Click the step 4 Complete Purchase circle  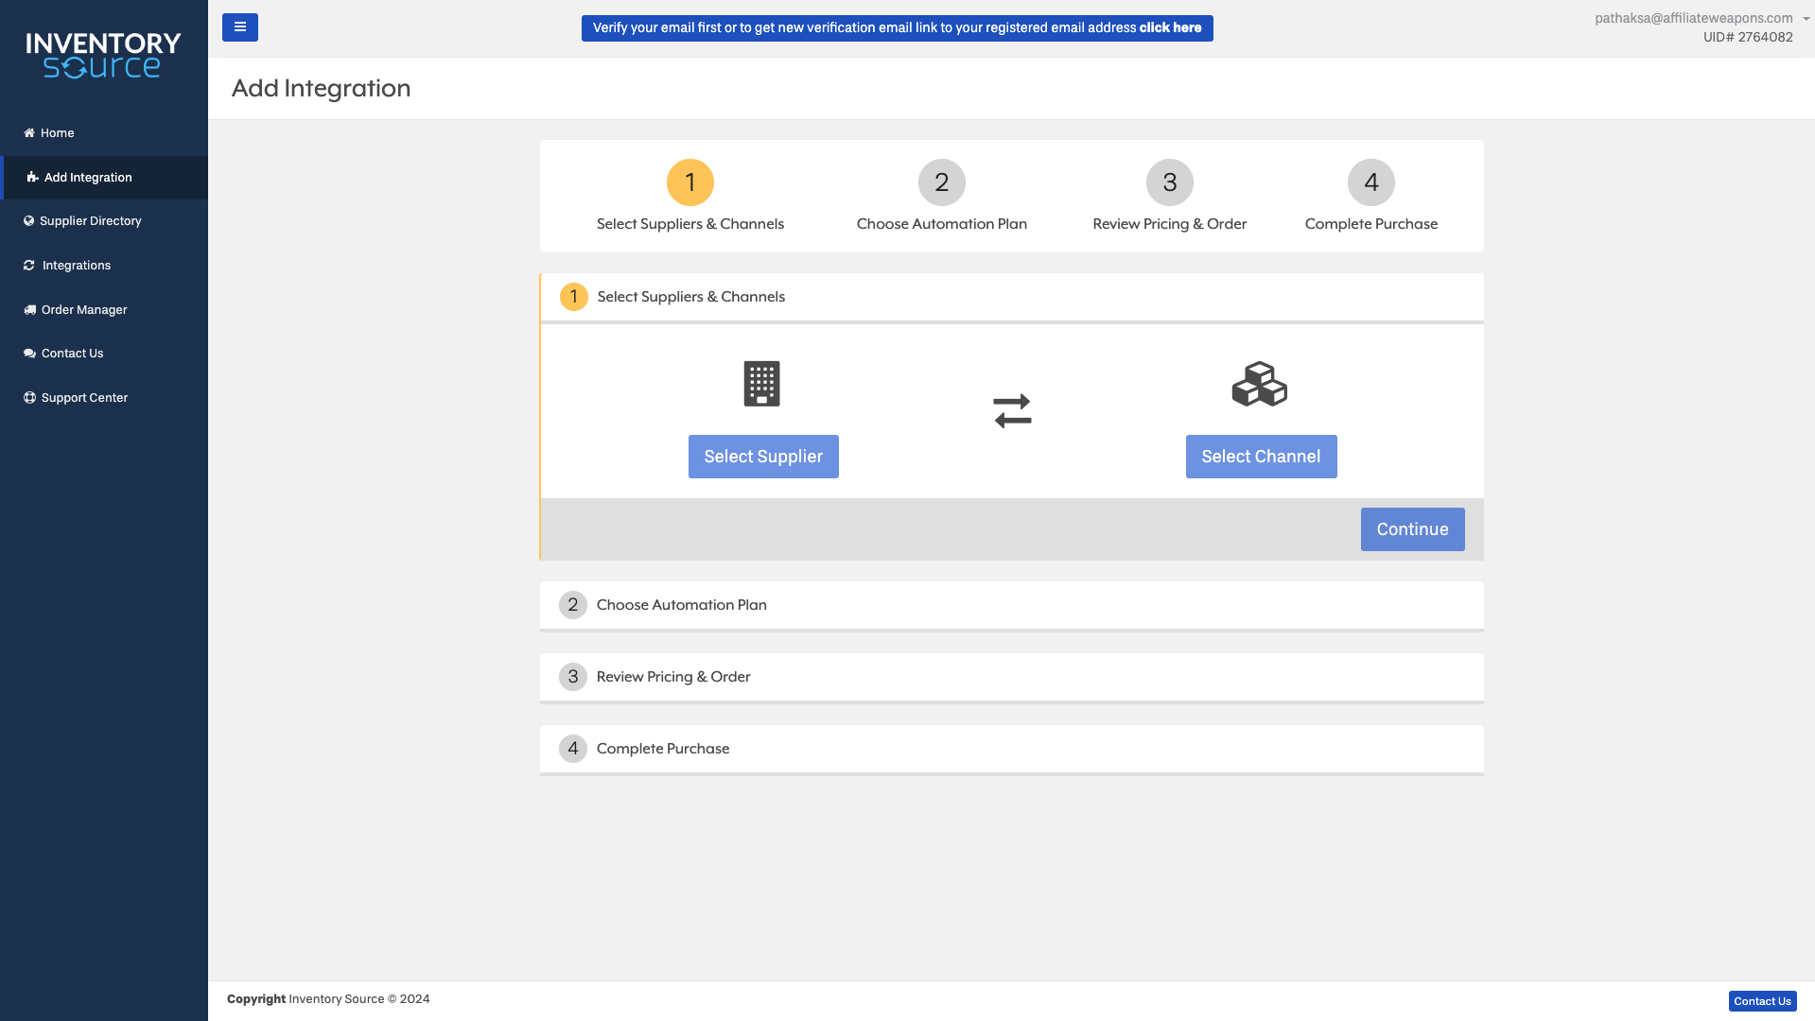click(1370, 182)
